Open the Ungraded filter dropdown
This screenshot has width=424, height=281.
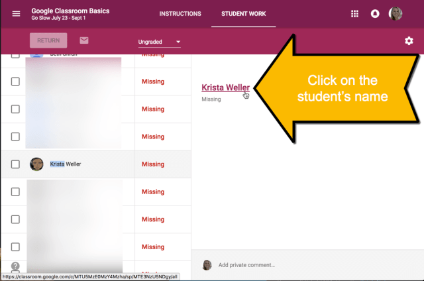(159, 42)
